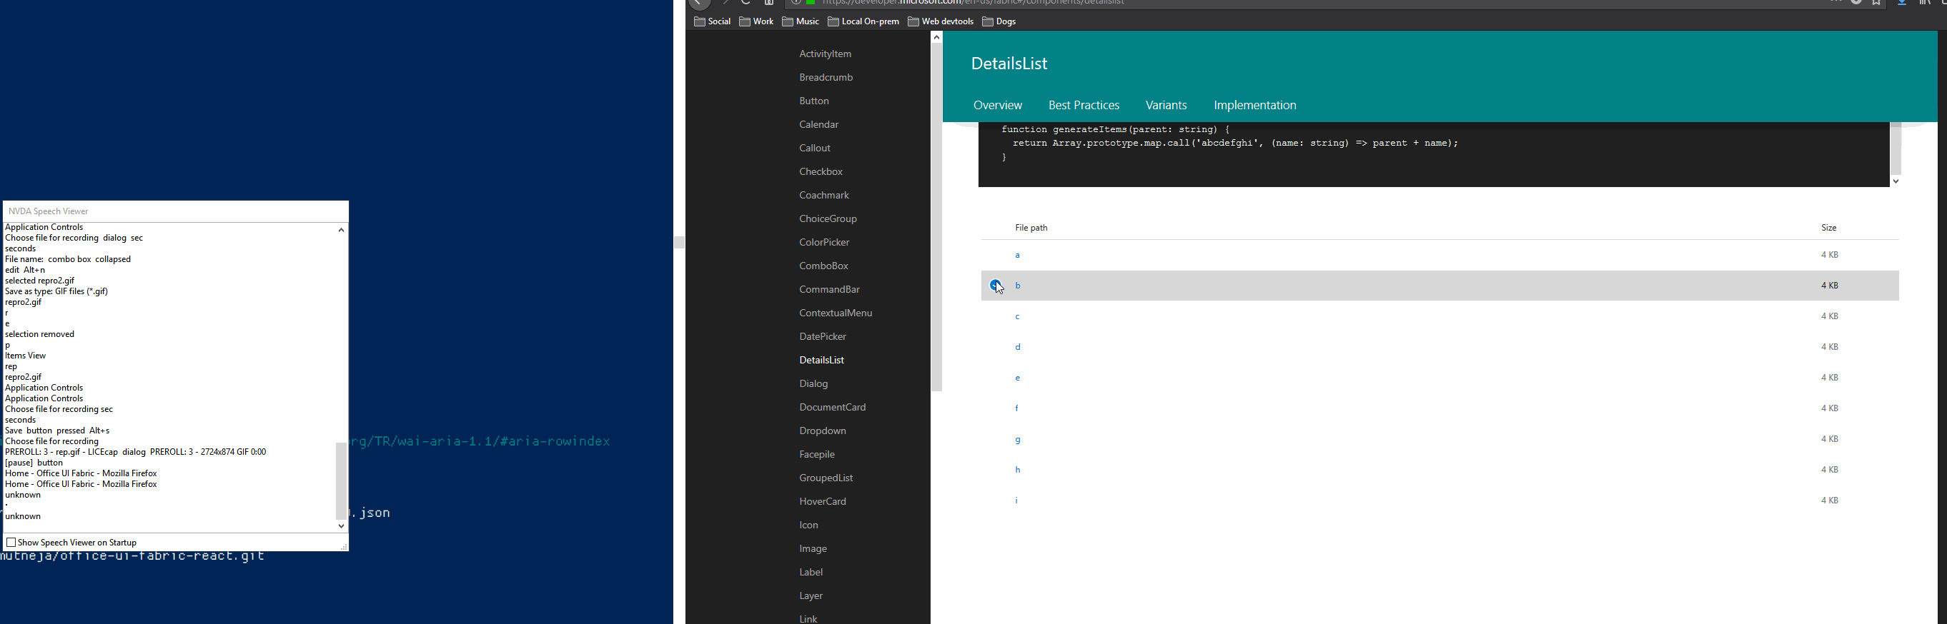Click NVDA Speech Viewer scrollbar down arrow
The width and height of the screenshot is (1947, 624).
click(341, 526)
